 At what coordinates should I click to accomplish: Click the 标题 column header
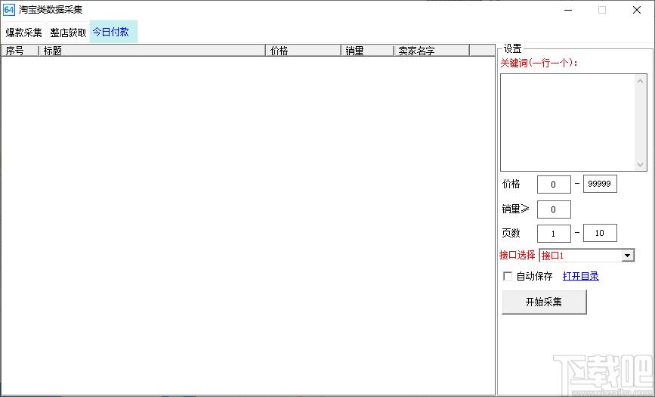click(x=153, y=51)
